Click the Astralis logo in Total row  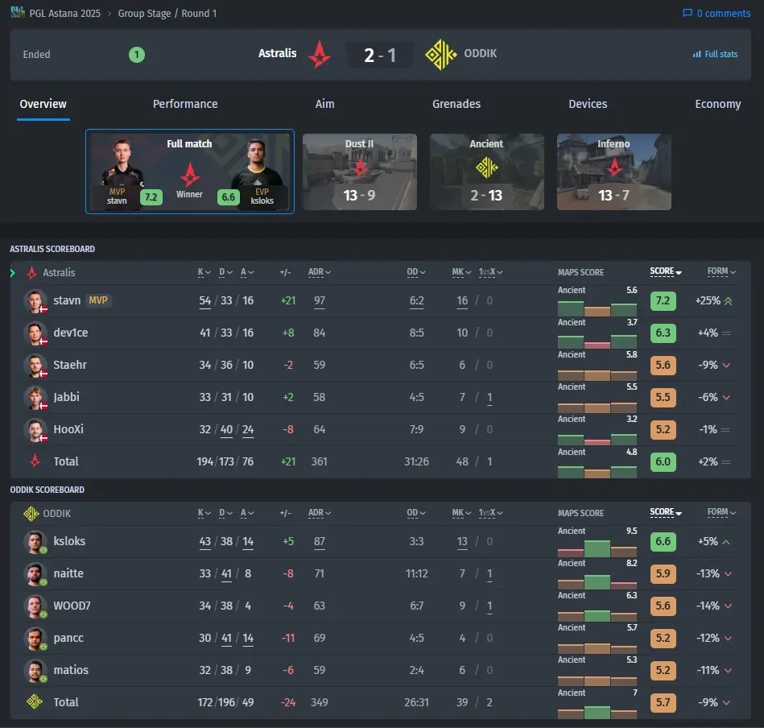click(35, 461)
